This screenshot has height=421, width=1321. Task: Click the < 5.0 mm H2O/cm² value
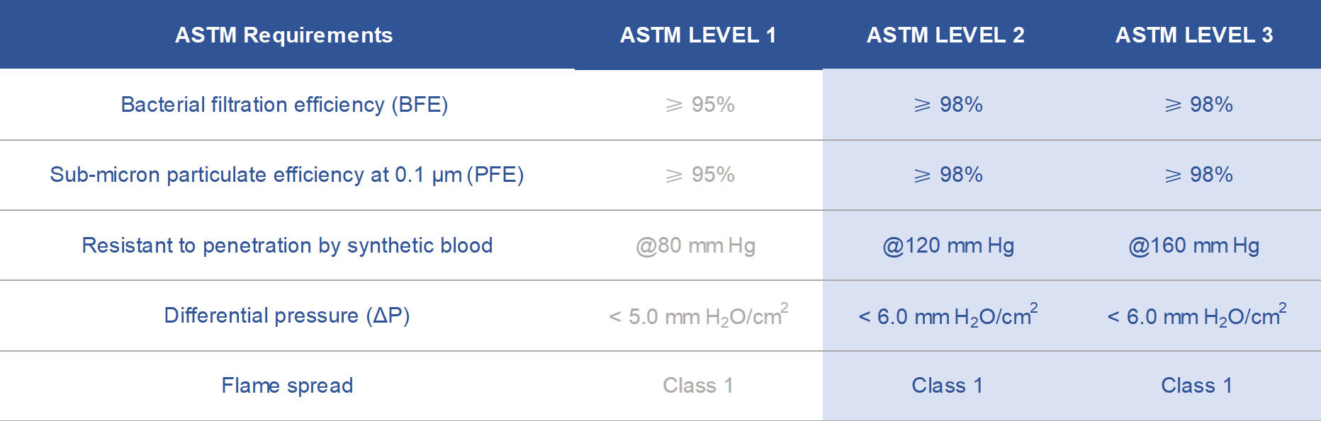699,315
